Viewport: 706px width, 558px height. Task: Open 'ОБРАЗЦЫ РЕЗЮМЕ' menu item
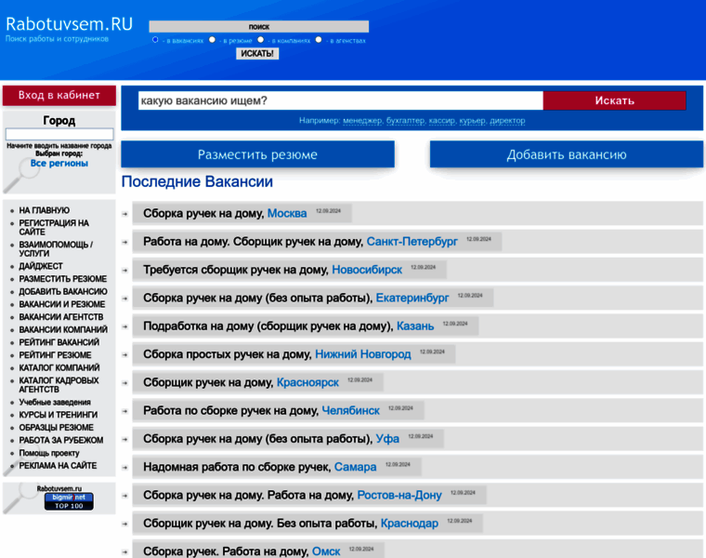[x=57, y=427]
